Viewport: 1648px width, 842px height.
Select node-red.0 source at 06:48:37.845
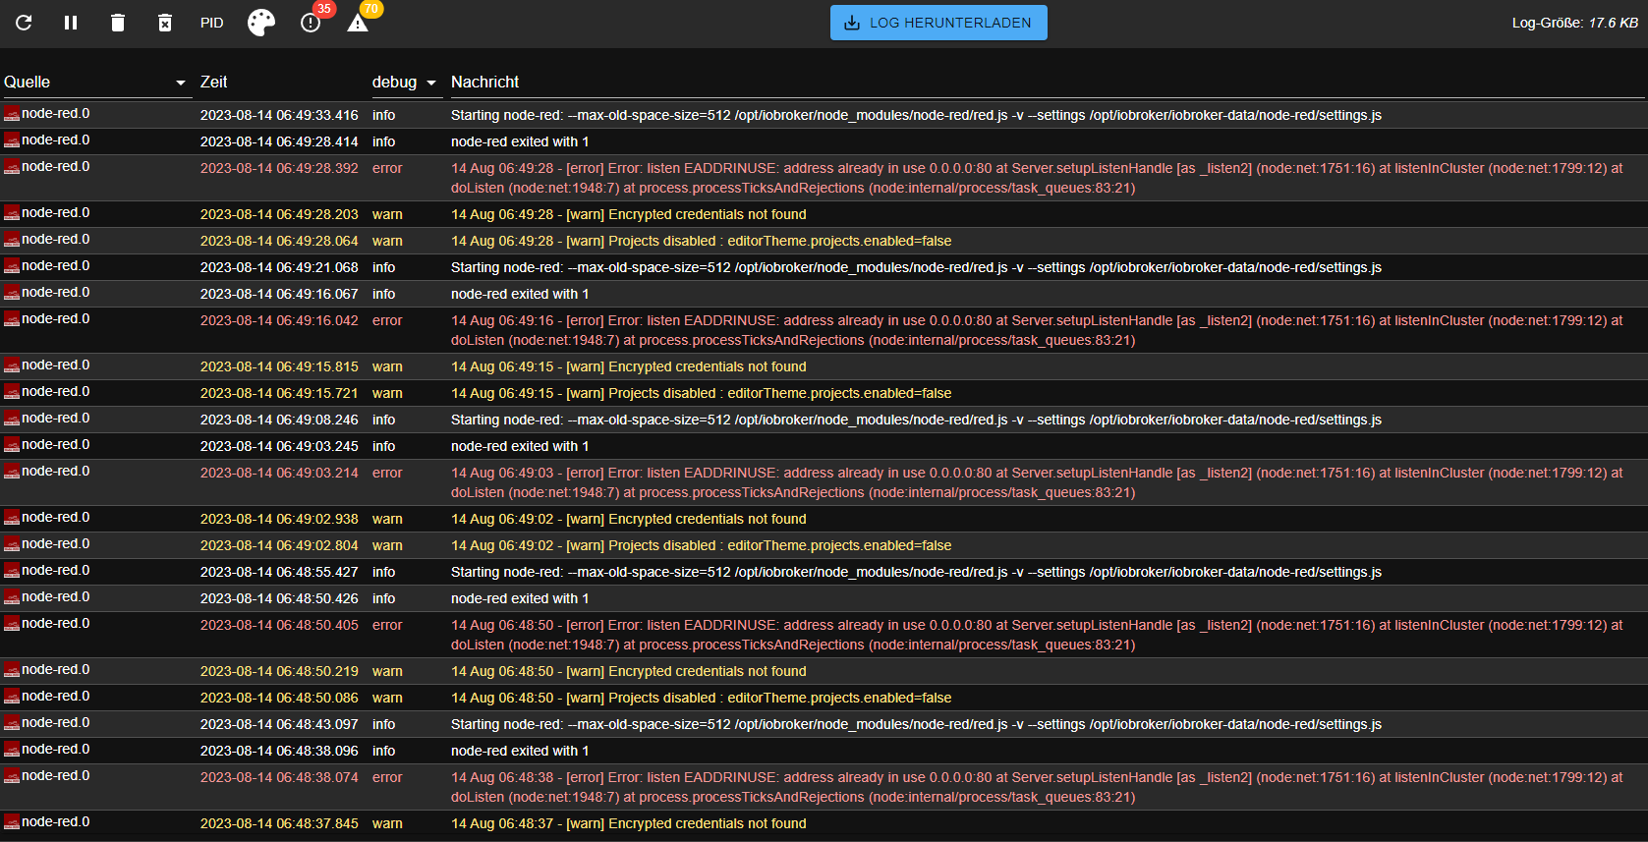(x=55, y=822)
